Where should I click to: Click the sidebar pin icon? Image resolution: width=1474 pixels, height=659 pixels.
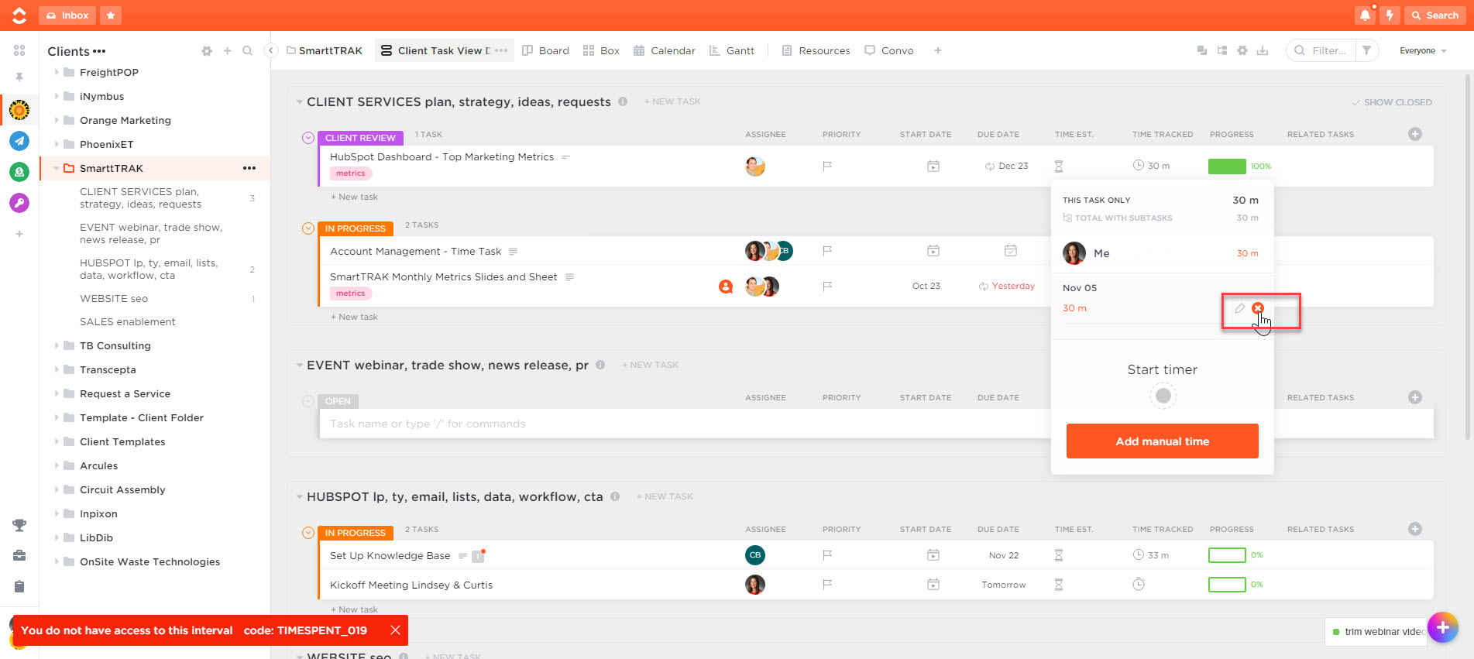(19, 77)
